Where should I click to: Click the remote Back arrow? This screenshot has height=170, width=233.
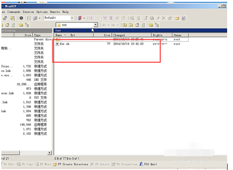coord(104,25)
